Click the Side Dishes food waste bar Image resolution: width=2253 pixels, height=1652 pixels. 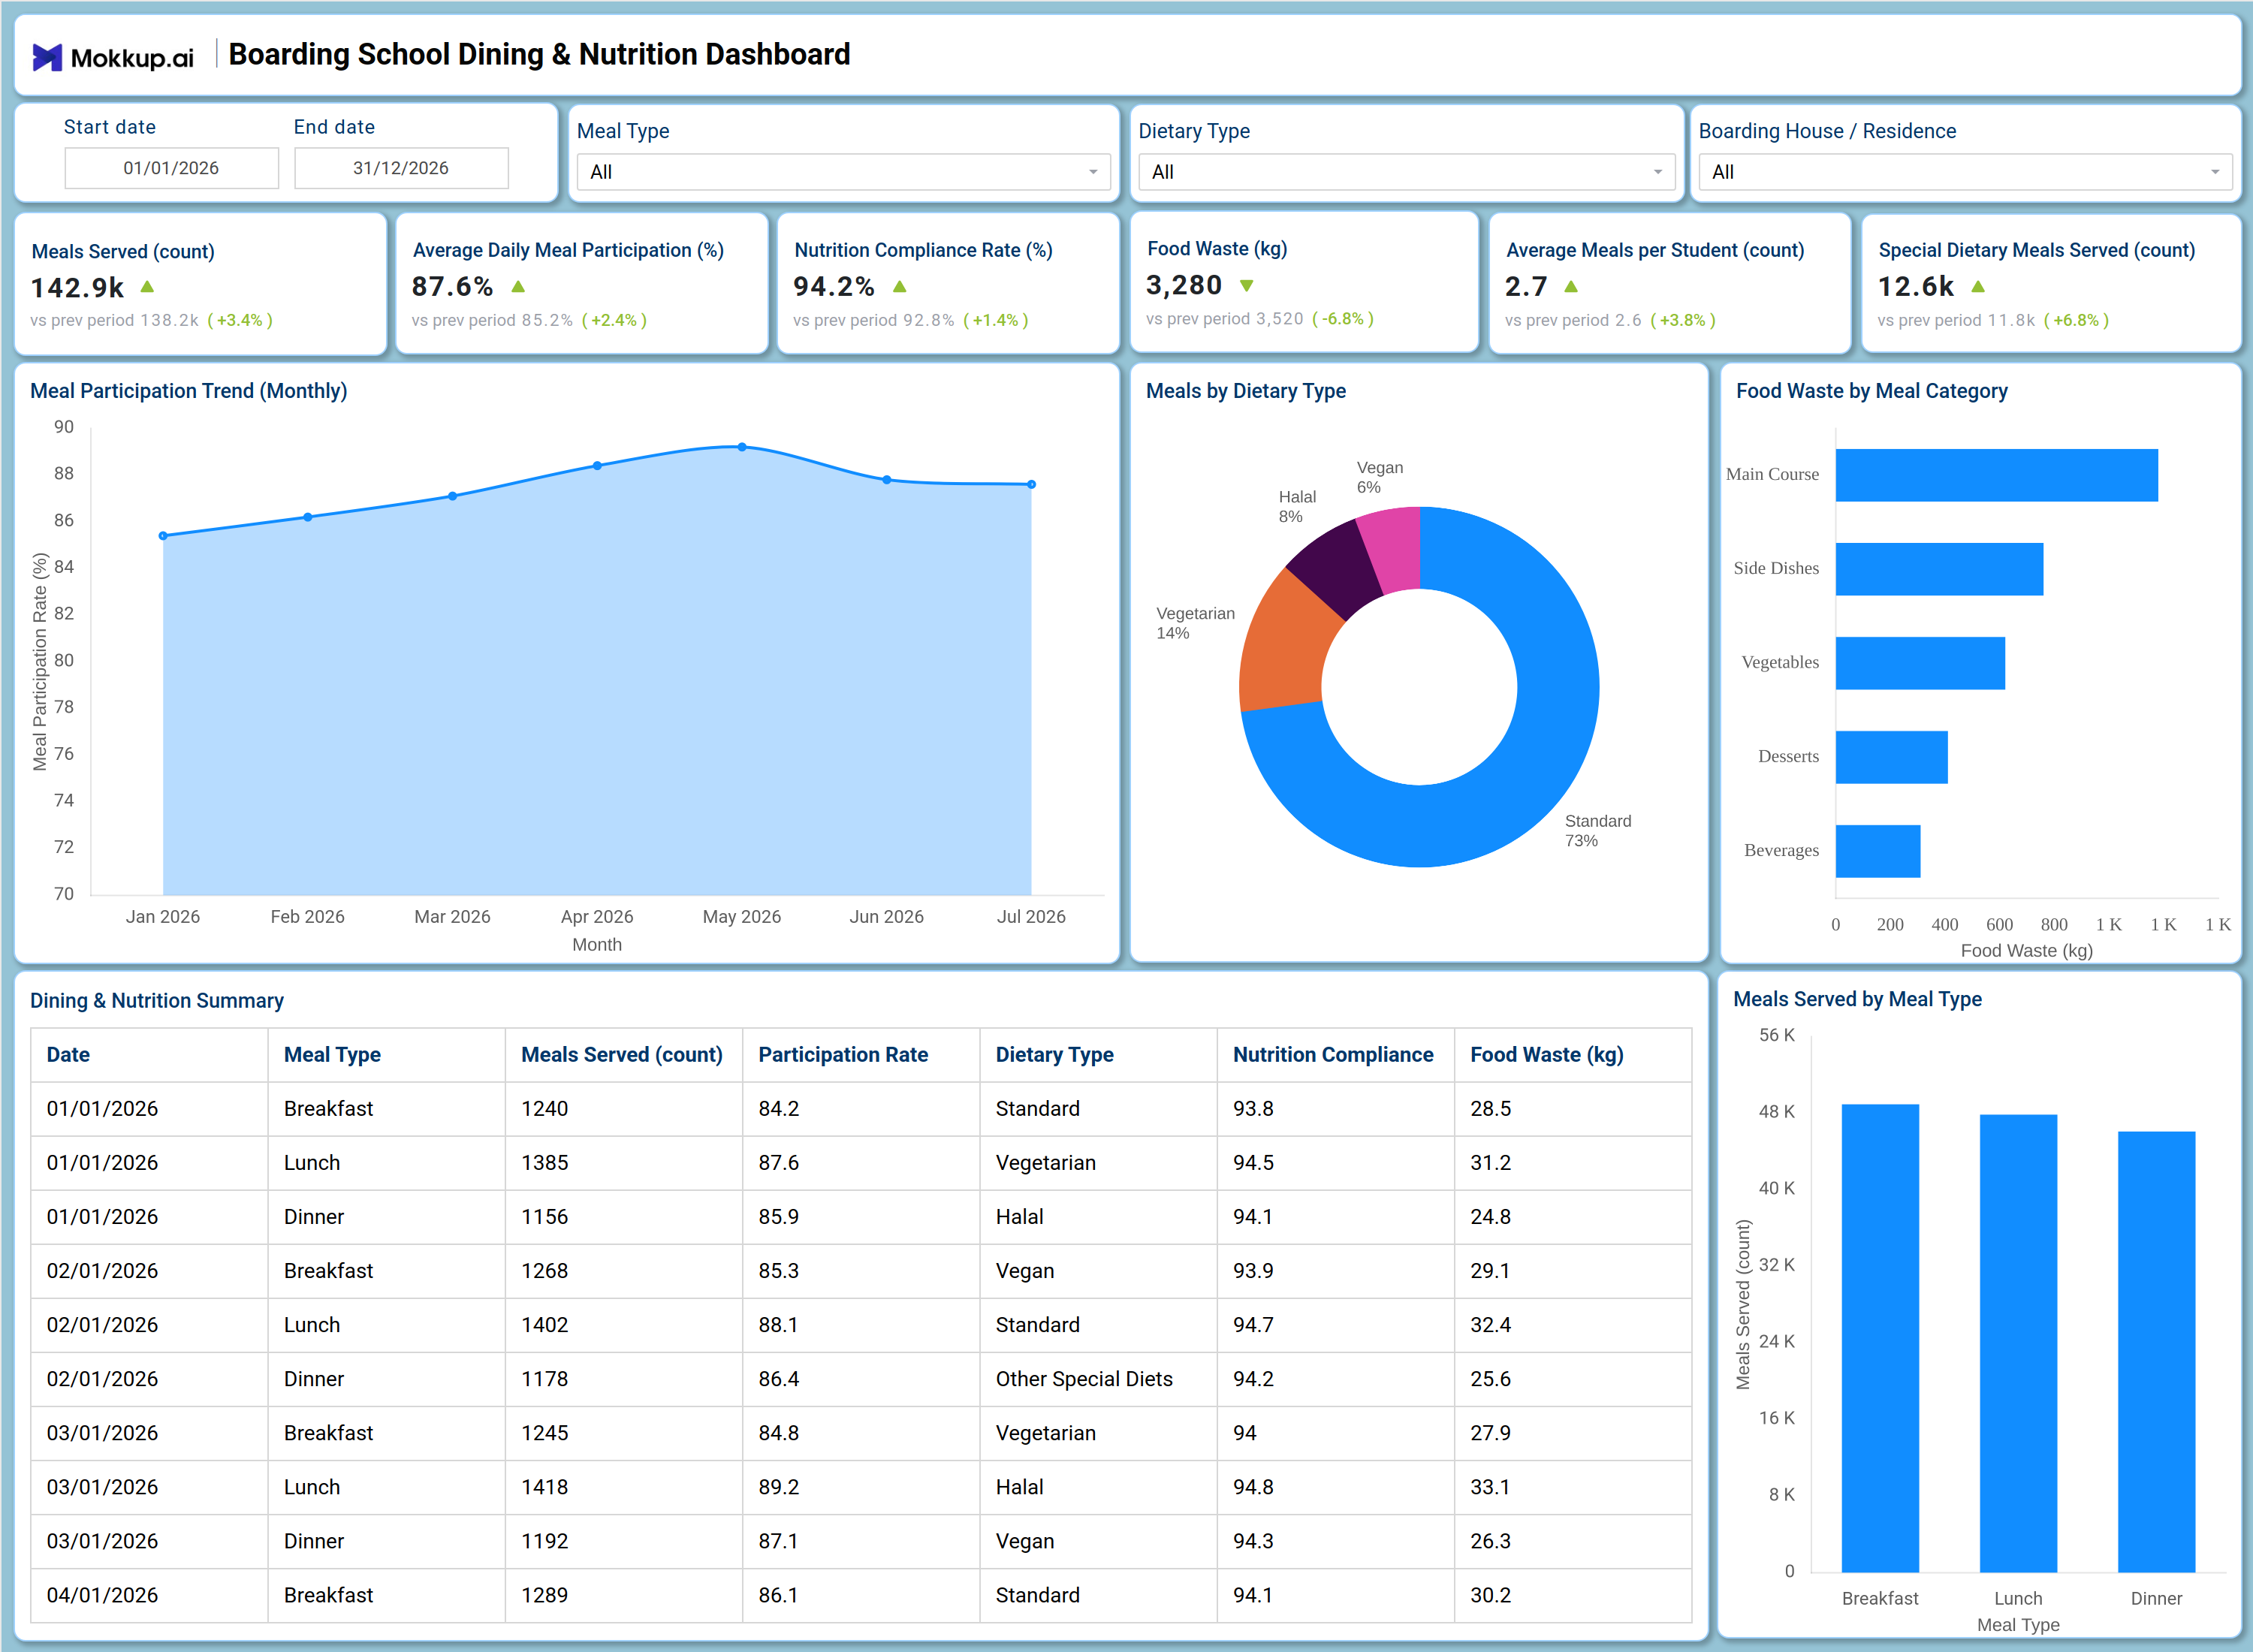(1939, 569)
